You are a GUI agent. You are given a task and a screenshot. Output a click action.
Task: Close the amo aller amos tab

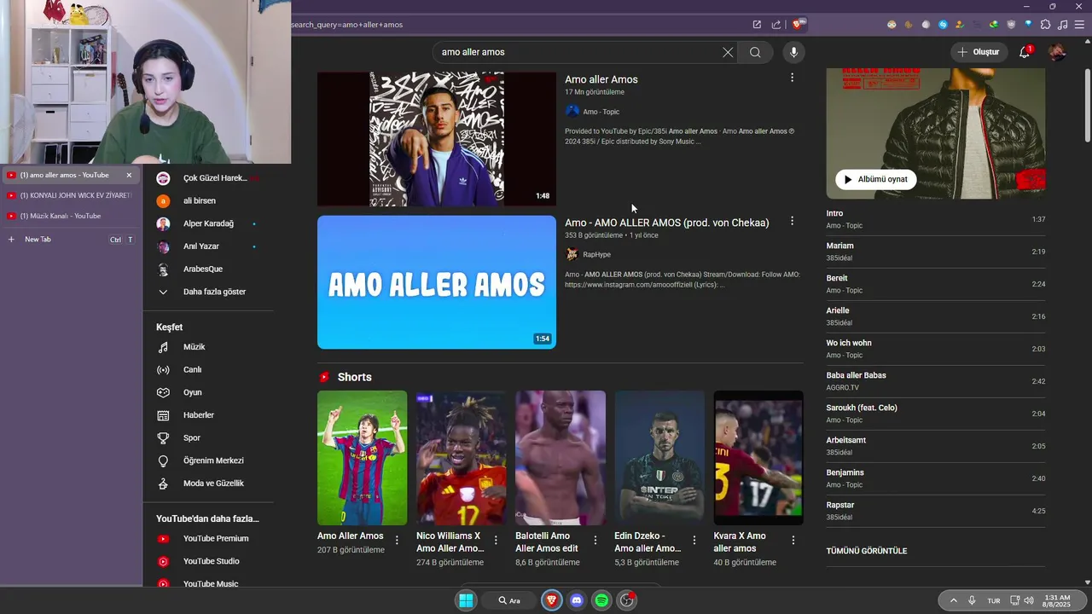(129, 175)
